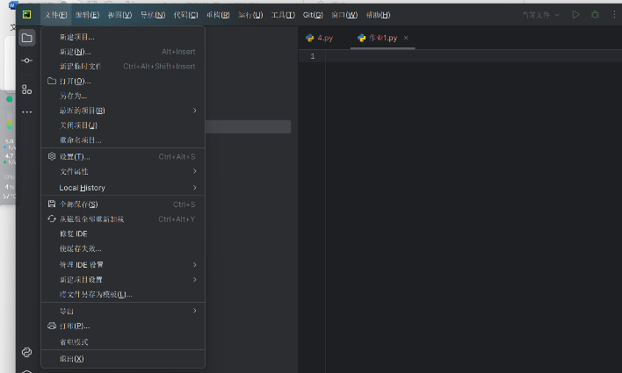
Task: Toggle 省电模式 (Power Save Mode) menu item
Action: point(74,342)
